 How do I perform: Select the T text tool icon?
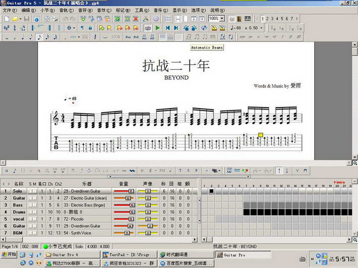180,170
